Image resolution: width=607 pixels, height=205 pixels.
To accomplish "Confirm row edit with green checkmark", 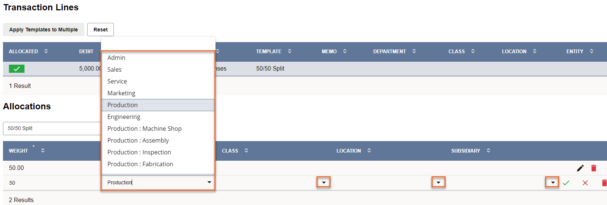I will [x=566, y=183].
